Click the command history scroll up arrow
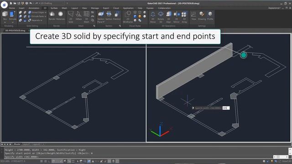Viewport: 292px width, 164px height. pos(290,149)
